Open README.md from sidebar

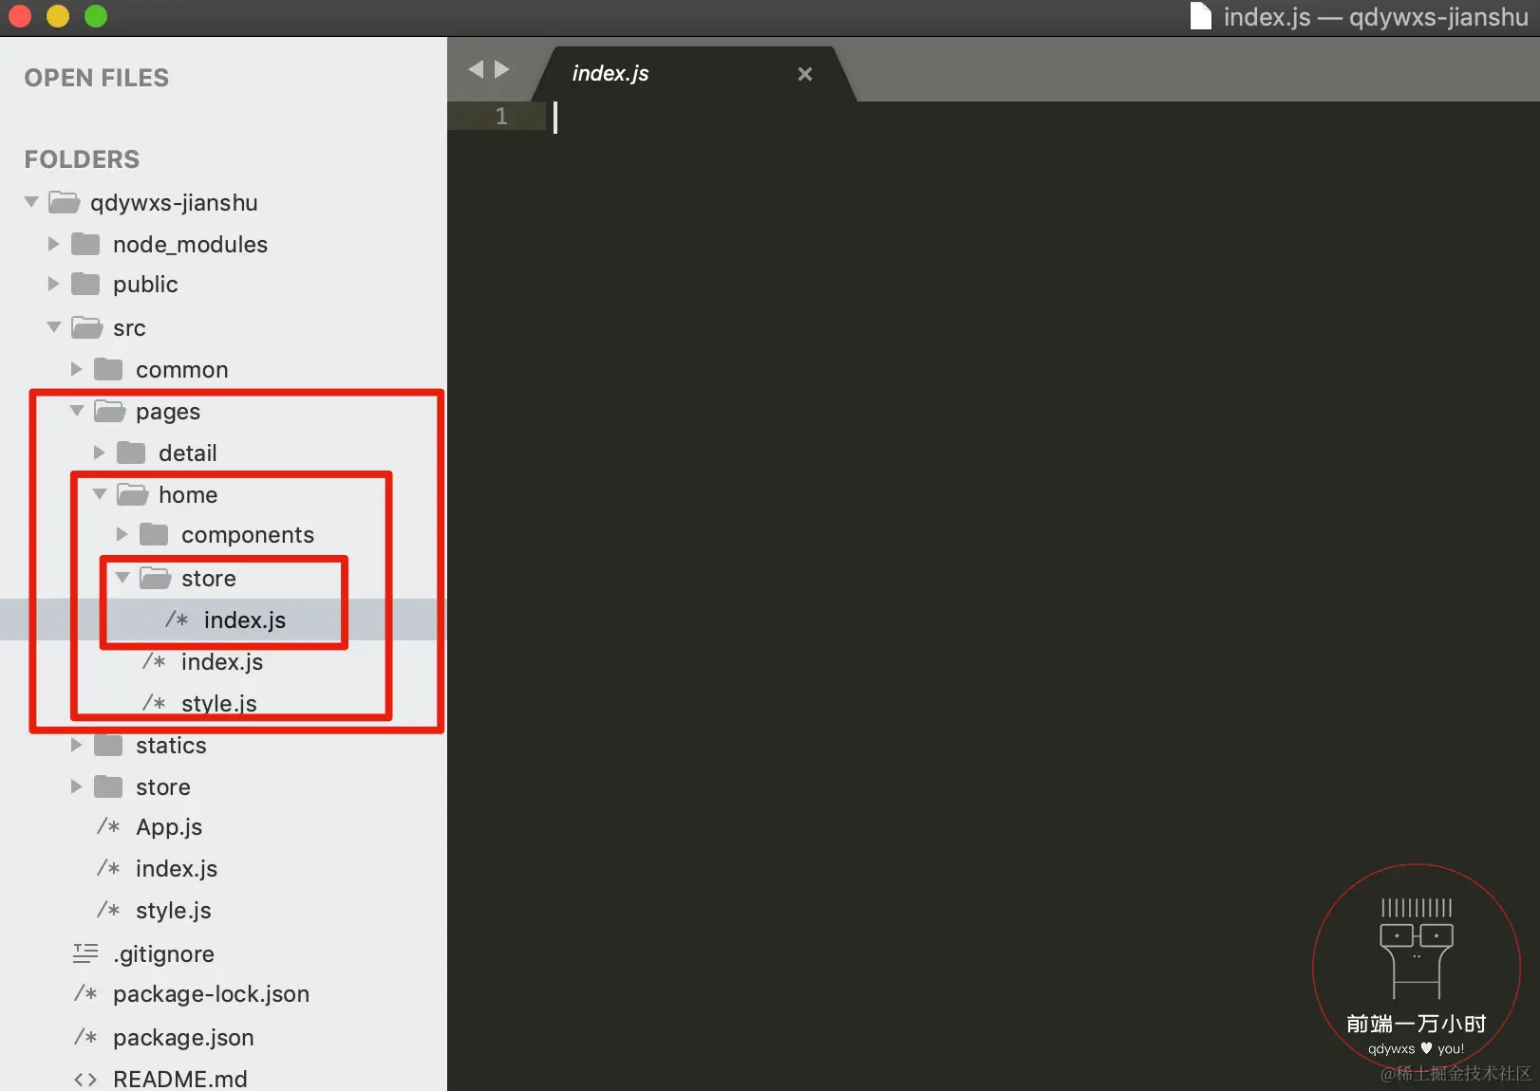coord(180,1079)
